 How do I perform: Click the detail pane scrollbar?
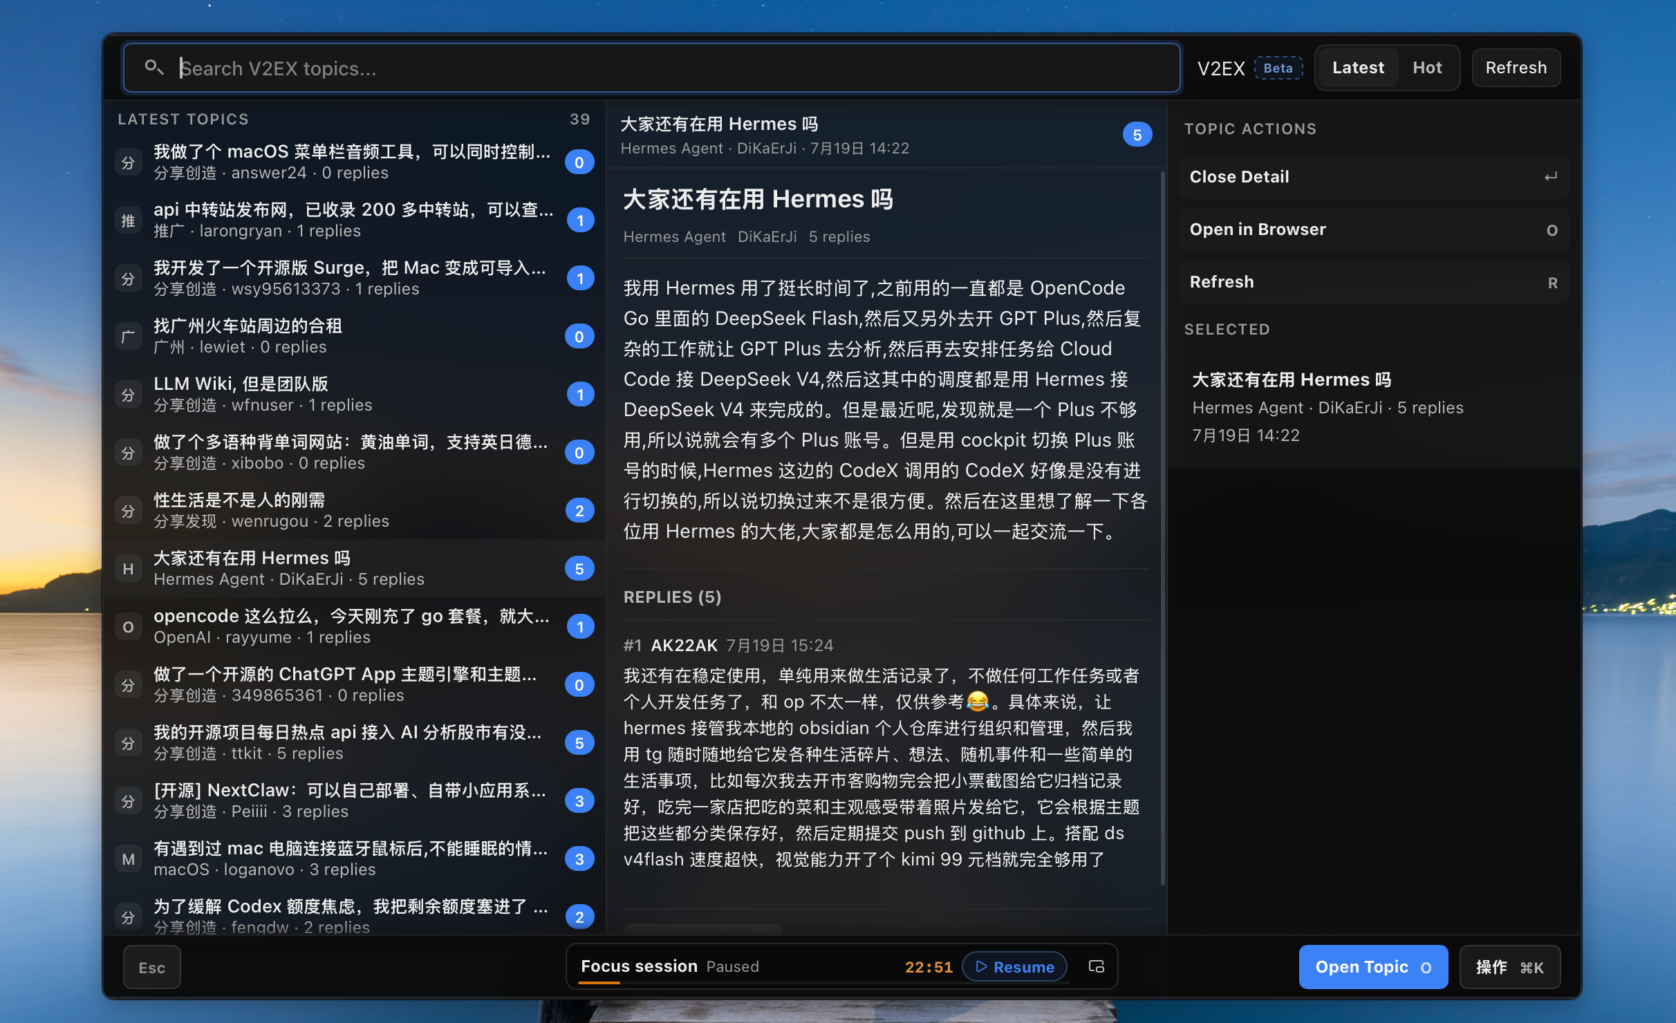[x=1162, y=528]
